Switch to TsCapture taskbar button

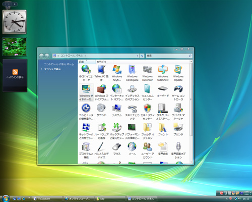pos(47,199)
